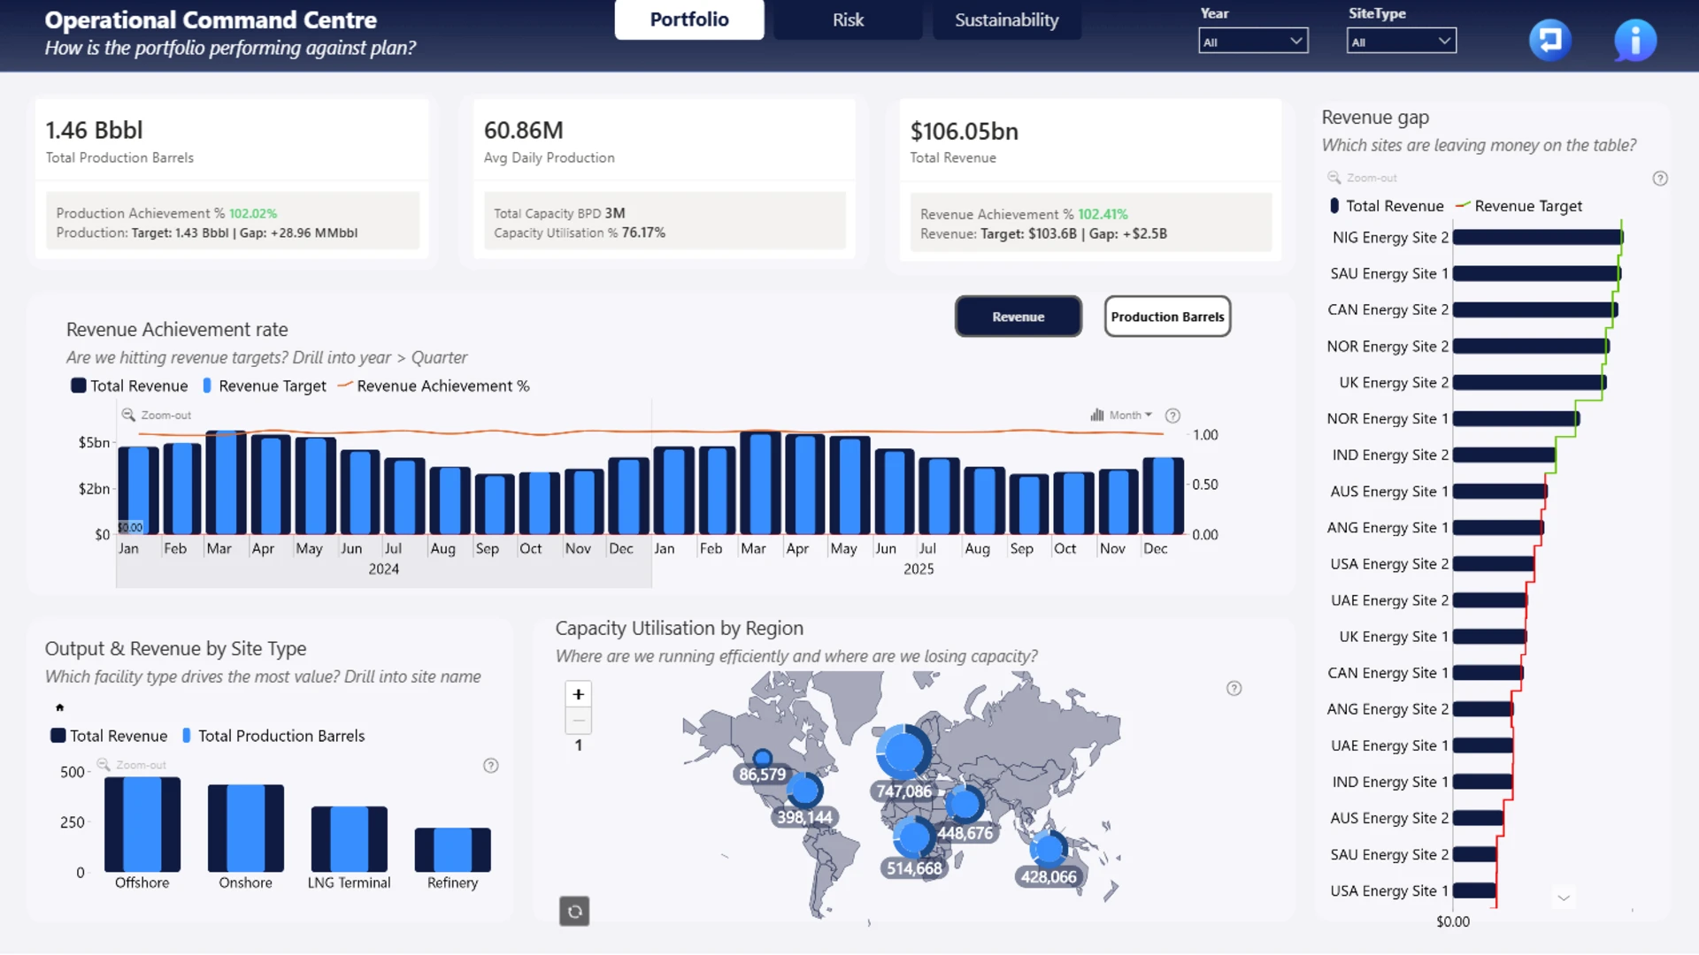Click help icon on Capacity Utilisation map
The width and height of the screenshot is (1699, 955).
(1234, 689)
